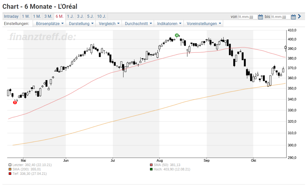Image resolution: width=308 pixels, height=185 pixels.
Task: Select the 6 M. time range tab
Action: (60, 16)
